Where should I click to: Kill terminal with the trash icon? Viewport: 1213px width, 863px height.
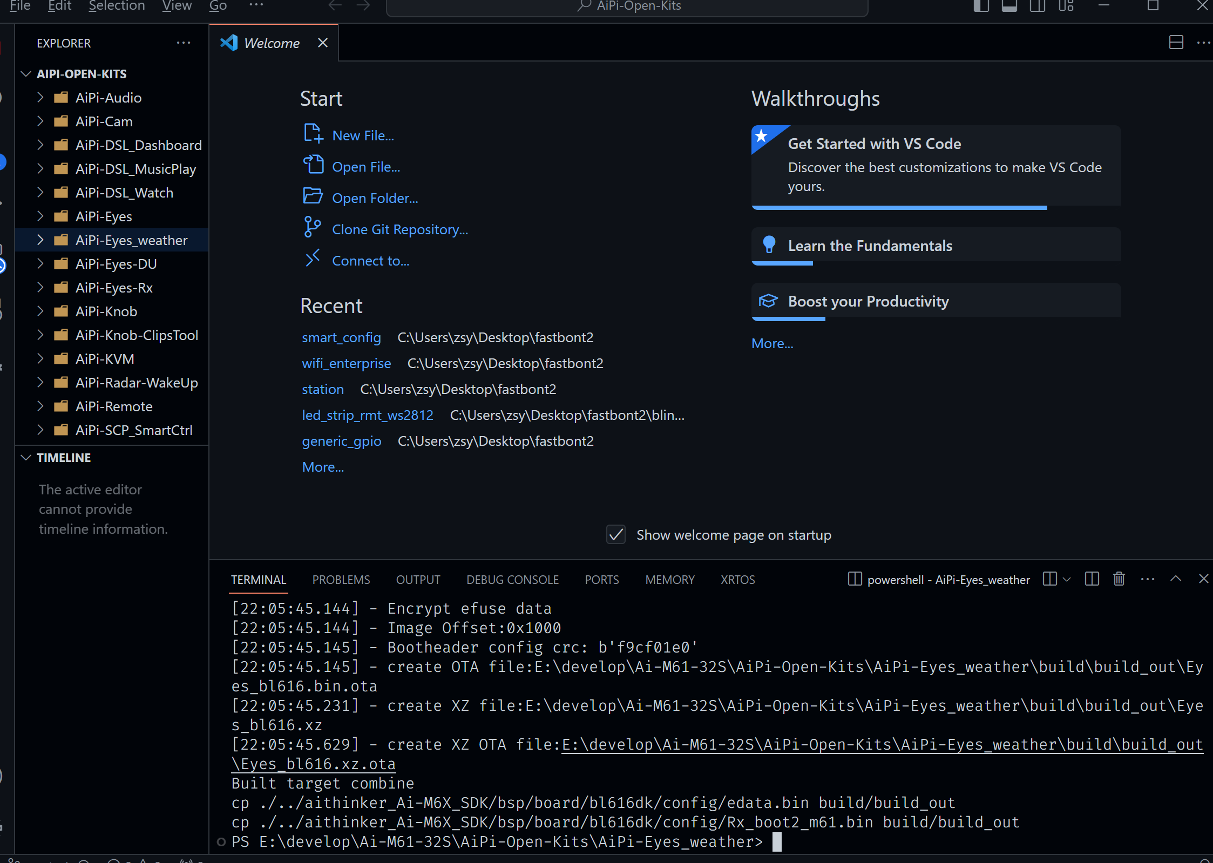tap(1119, 579)
